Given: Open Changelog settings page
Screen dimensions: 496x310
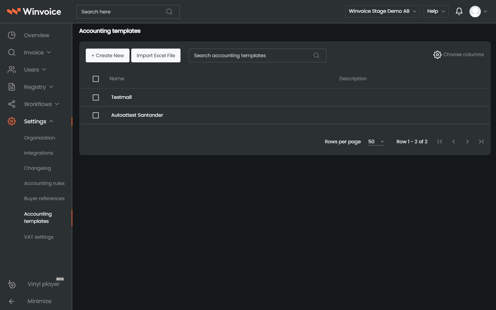Looking at the screenshot, I should pos(38,168).
